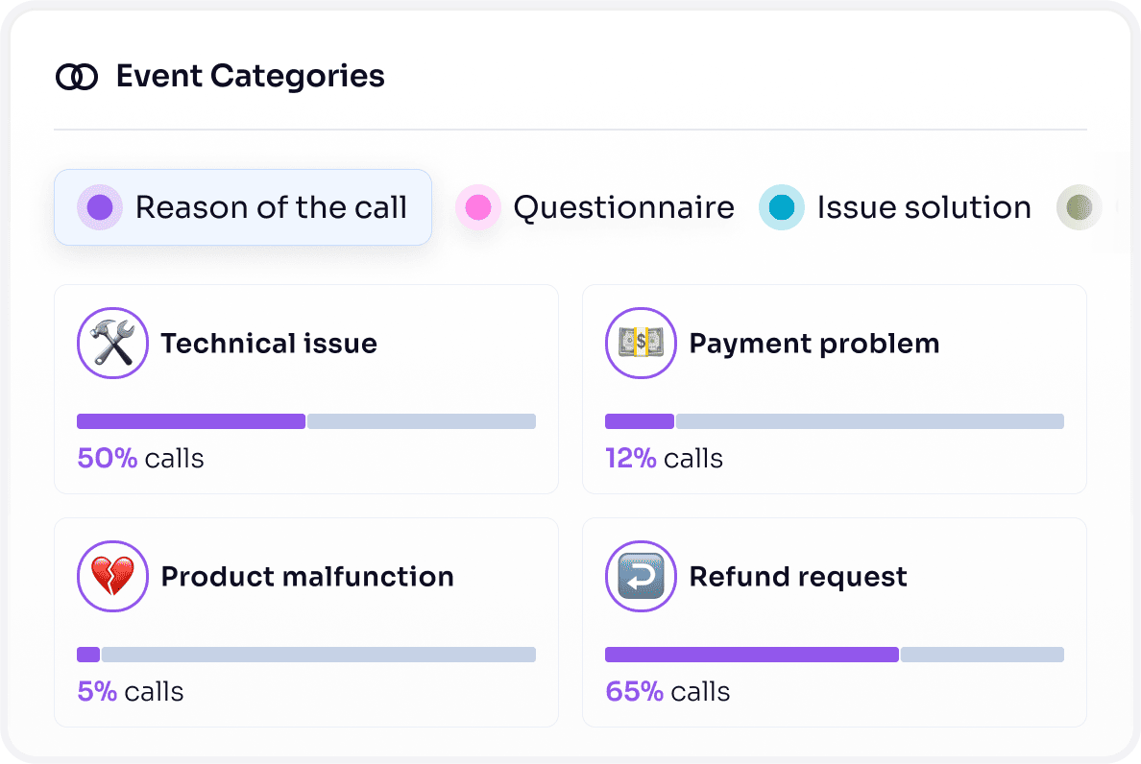Click the broken heart icon
Viewport: 1141px width, 764px height.
point(112,577)
